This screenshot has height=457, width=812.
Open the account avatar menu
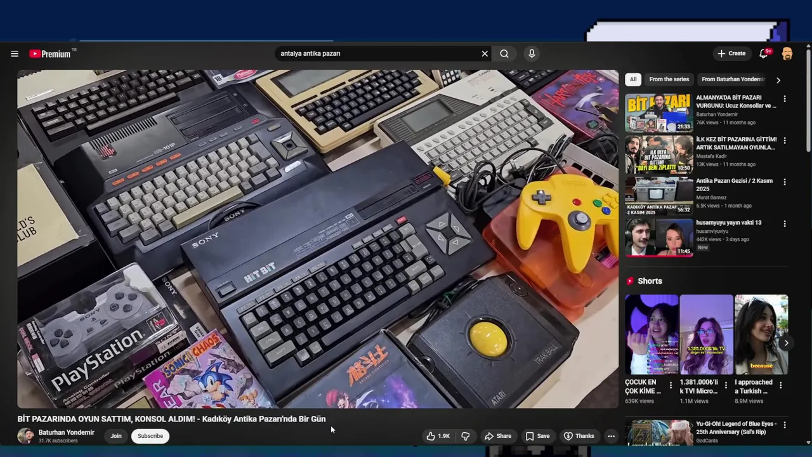[x=787, y=54]
